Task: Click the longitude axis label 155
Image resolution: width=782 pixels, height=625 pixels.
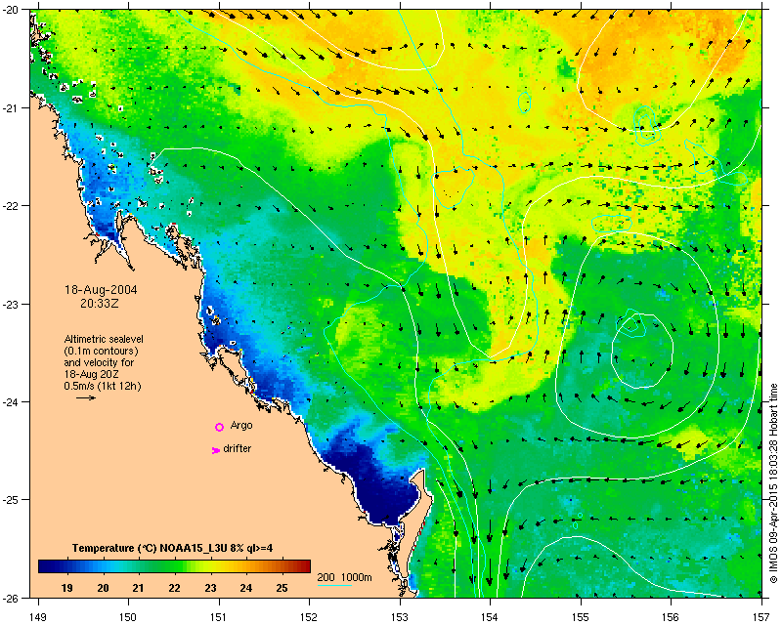Action: pyautogui.click(x=581, y=617)
